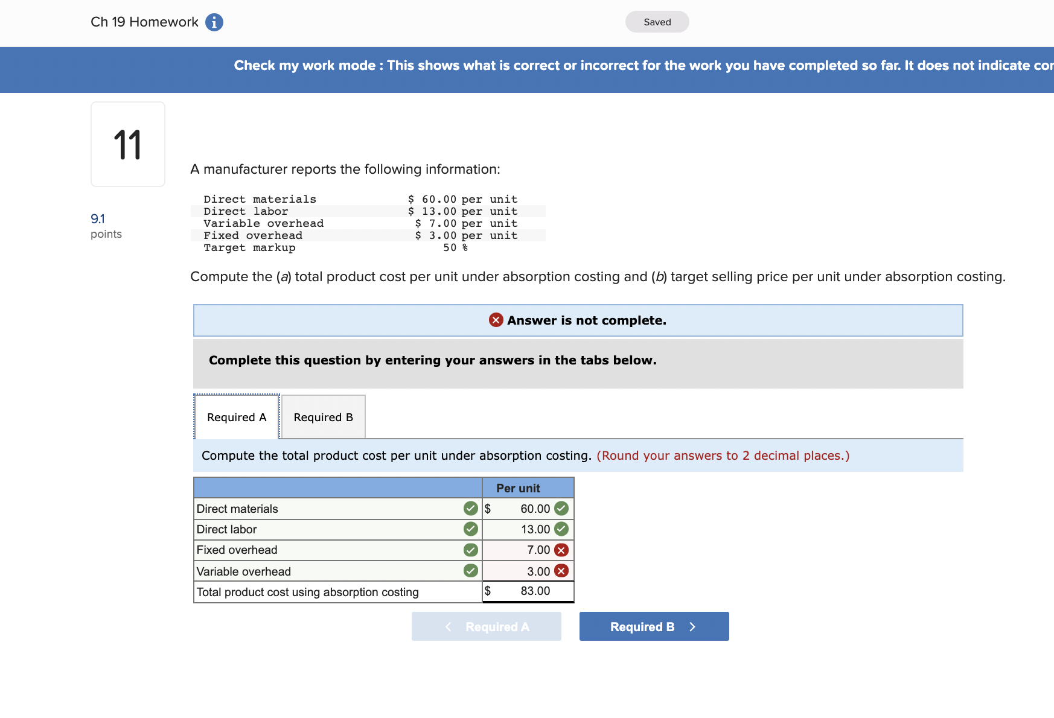This screenshot has width=1054, height=718.
Task: Click the green check next to the 60.00 value
Action: [560, 509]
